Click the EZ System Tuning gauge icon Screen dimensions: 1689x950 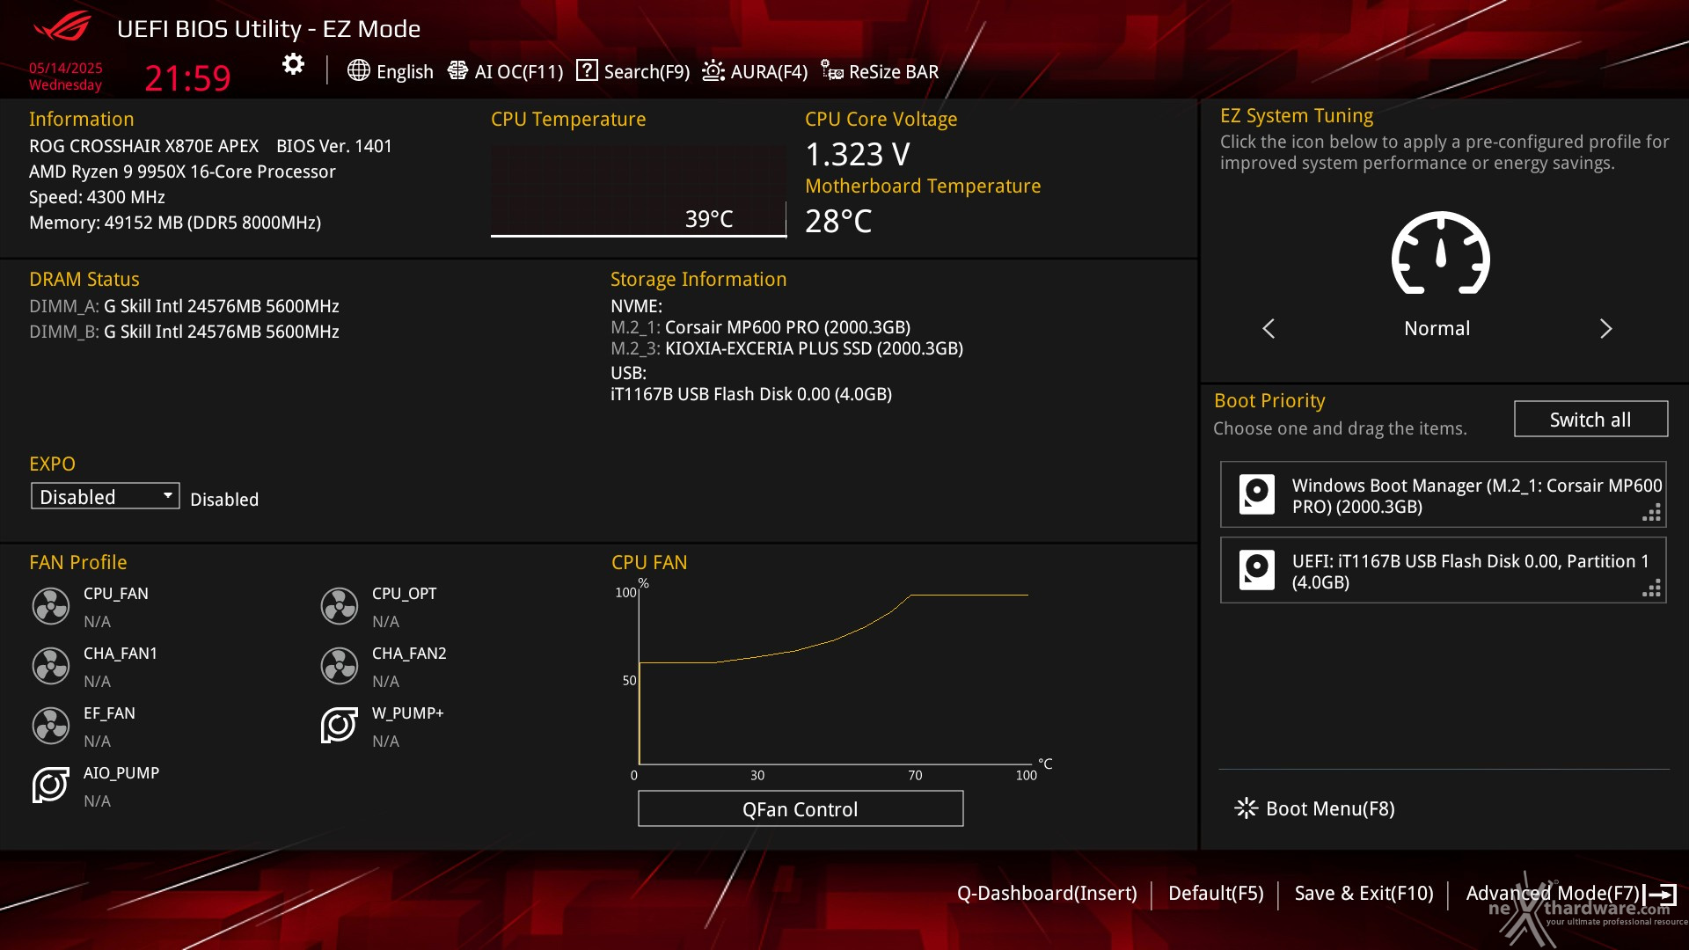1440,253
